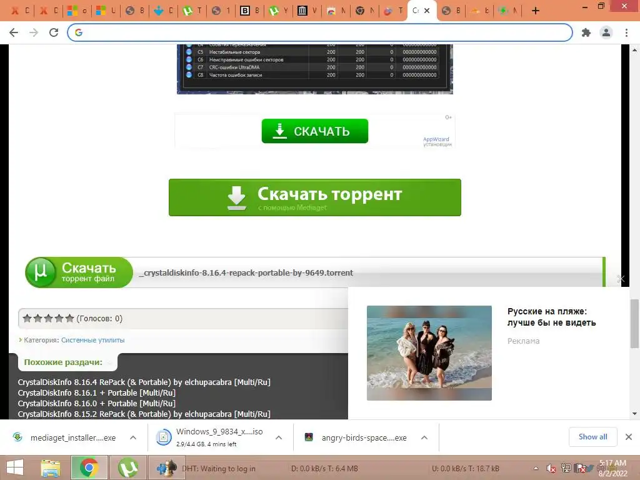Switch to the blue download arrow tab

pyautogui.click(x=163, y=11)
